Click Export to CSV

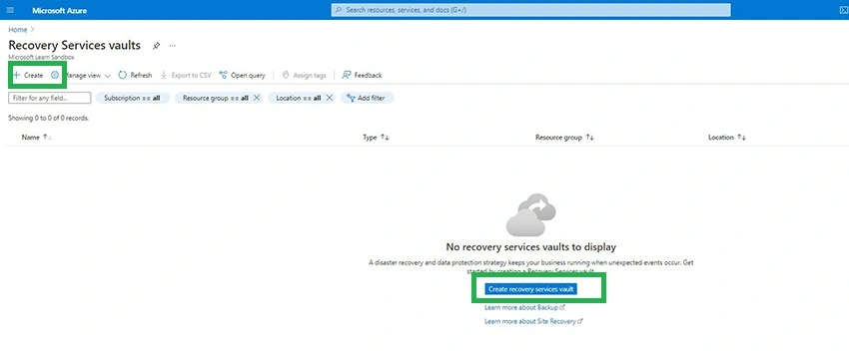[186, 75]
